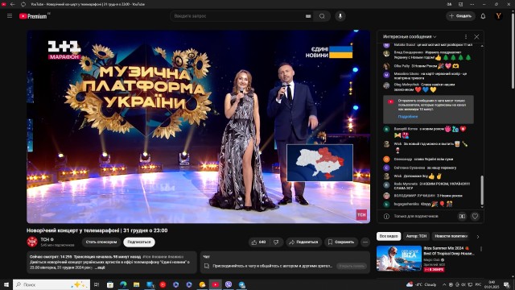This screenshot has height=290, width=515.
Task: Click the Создать create button
Action: pyautogui.click(x=460, y=16)
